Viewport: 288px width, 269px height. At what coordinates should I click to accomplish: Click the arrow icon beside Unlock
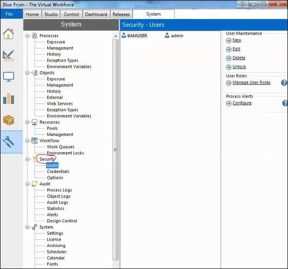coord(228,67)
